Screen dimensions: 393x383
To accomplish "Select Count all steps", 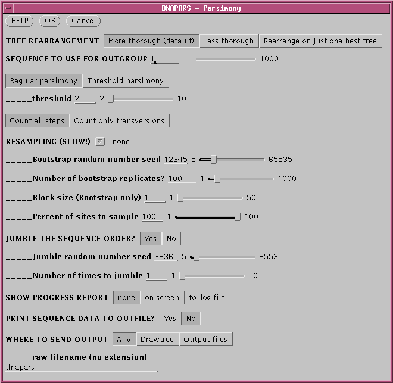I will (x=37, y=121).
